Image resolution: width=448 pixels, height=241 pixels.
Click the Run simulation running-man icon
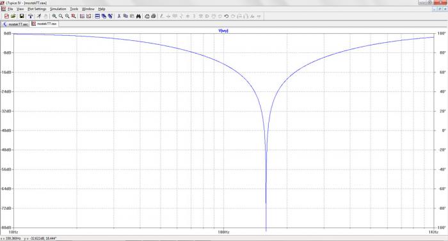pyautogui.click(x=39, y=16)
